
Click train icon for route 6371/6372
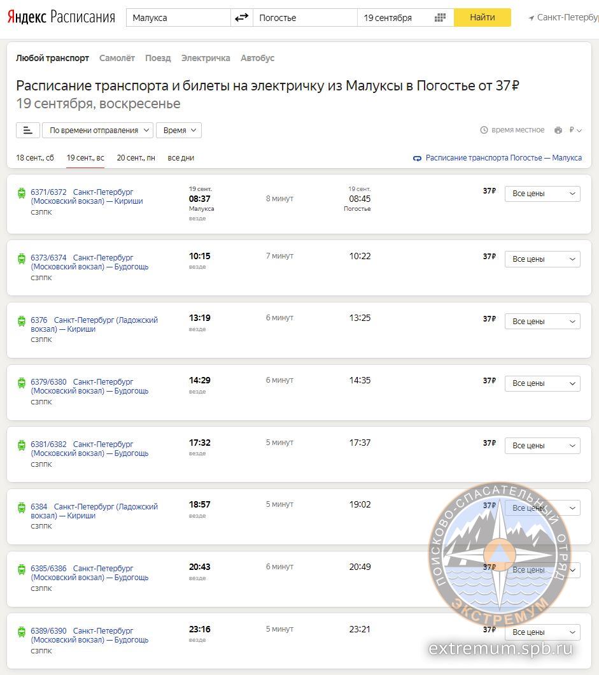pos(21,194)
